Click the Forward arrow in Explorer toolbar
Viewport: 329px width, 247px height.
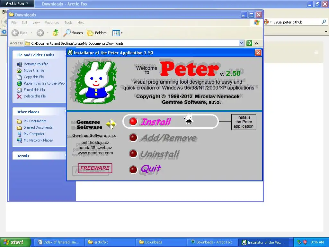pyautogui.click(x=40, y=33)
